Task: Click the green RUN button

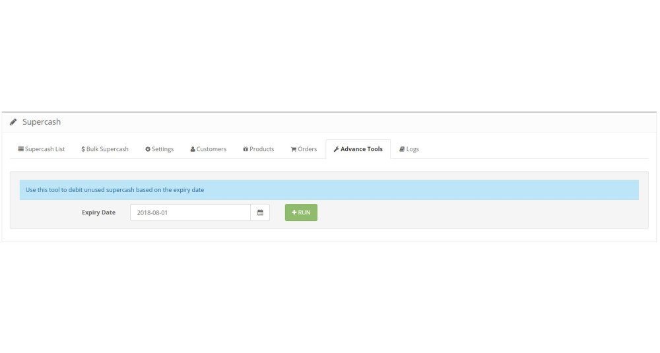Action: click(301, 212)
